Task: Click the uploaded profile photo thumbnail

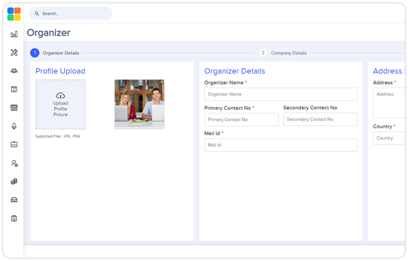Action: pyautogui.click(x=140, y=104)
